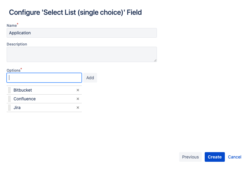Viewport: 251px width, 169px height.
Task: Click the Options field label
Action: click(14, 70)
